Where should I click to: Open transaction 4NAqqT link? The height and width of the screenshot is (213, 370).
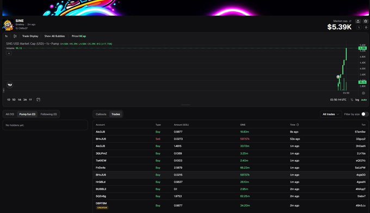(360, 189)
